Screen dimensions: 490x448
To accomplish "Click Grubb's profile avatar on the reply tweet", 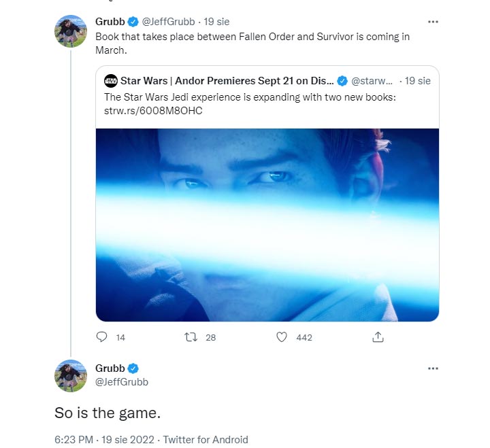I will click(x=71, y=376).
